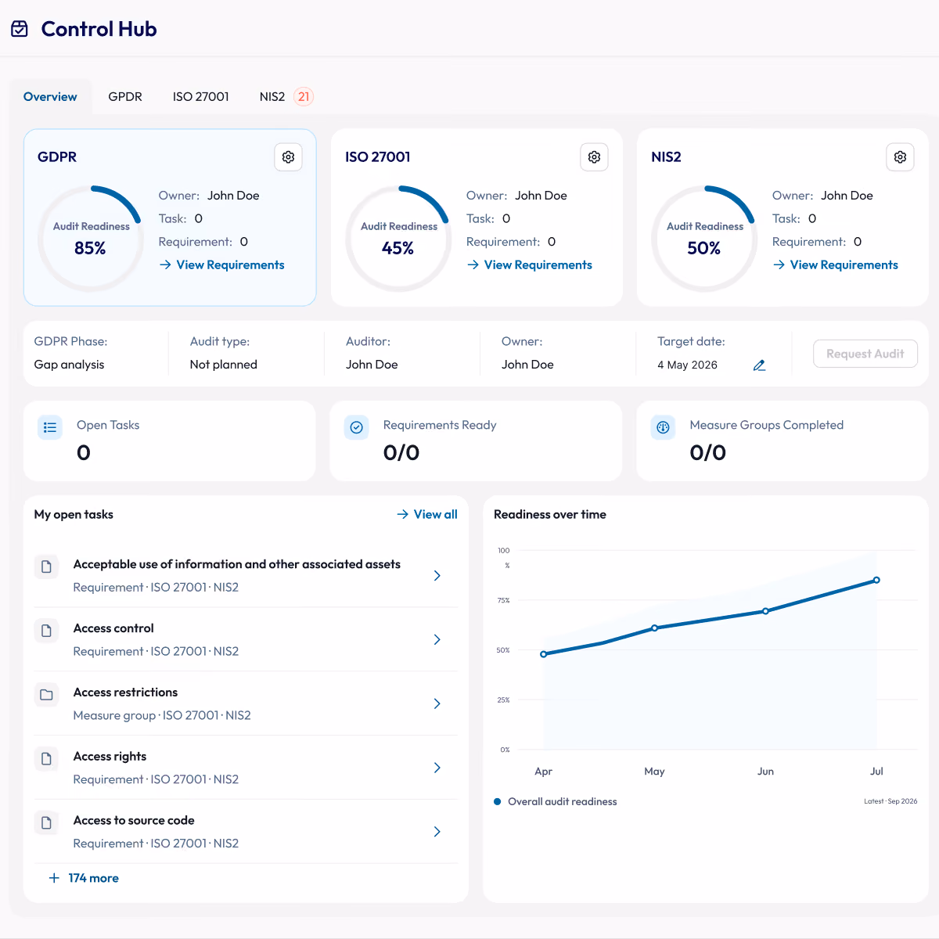Screen dimensions: 939x939
Task: Click the 'Control Hub' page title
Action: click(x=99, y=29)
